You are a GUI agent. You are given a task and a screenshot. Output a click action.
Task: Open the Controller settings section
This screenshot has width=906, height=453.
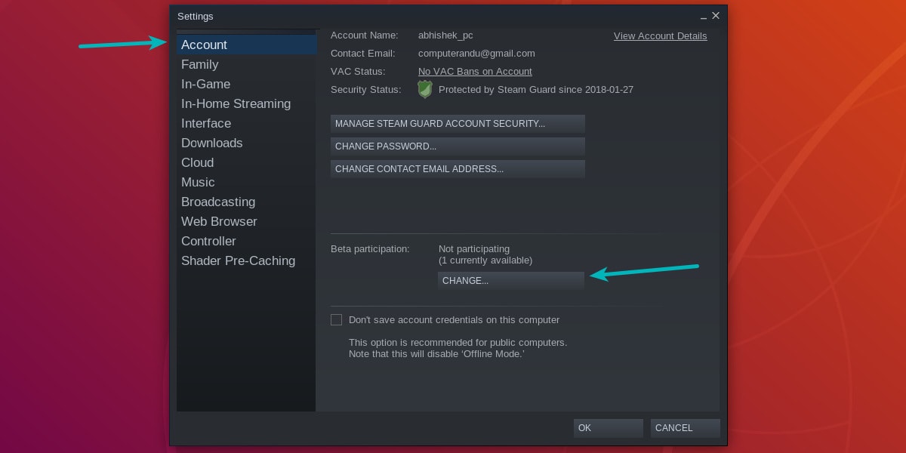208,241
